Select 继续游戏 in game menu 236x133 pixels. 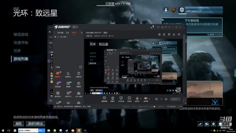pyautogui.click(x=21, y=35)
